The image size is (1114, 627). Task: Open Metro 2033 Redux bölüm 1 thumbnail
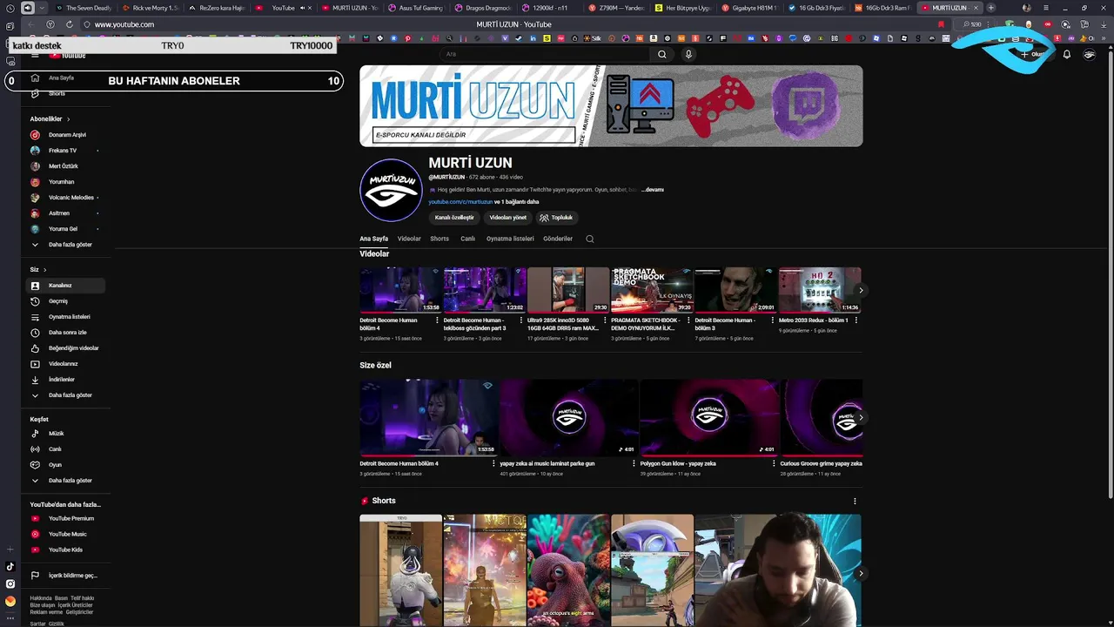pyautogui.click(x=820, y=290)
